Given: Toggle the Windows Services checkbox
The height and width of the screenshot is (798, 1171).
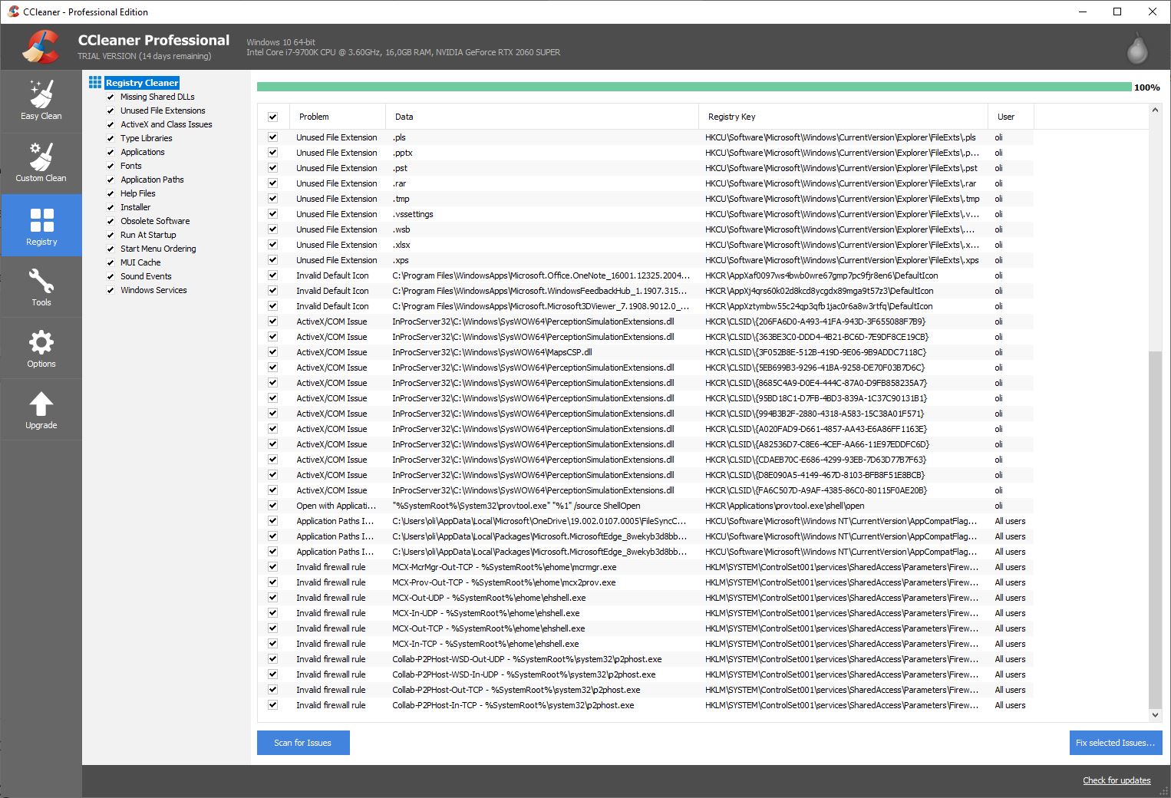Looking at the screenshot, I should point(111,290).
